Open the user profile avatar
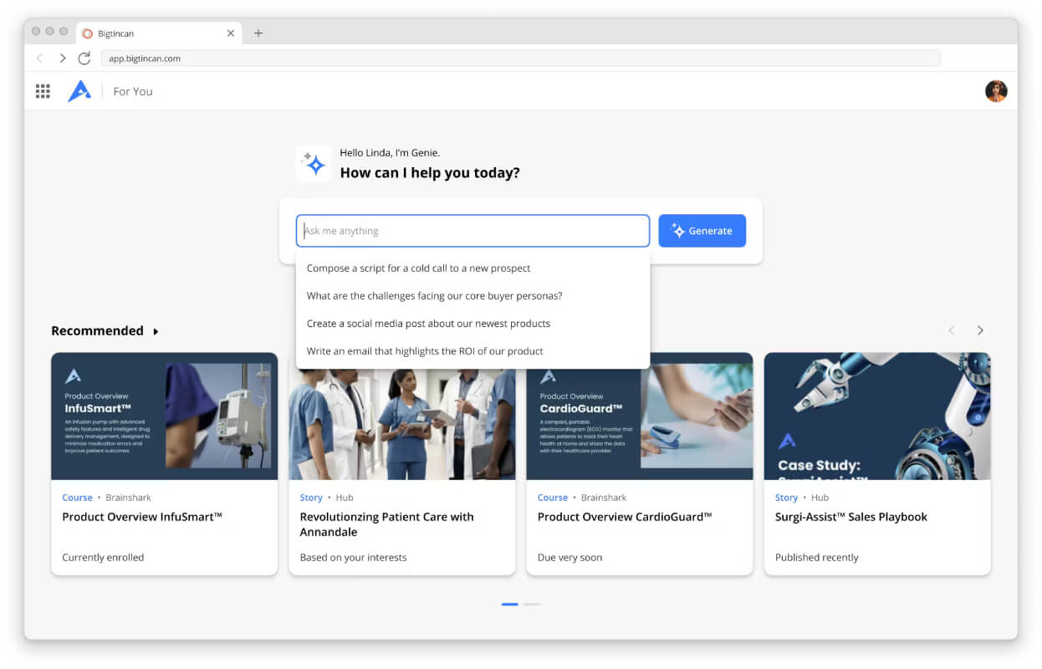Viewport: 1042px width, 669px height. pyautogui.click(x=996, y=91)
